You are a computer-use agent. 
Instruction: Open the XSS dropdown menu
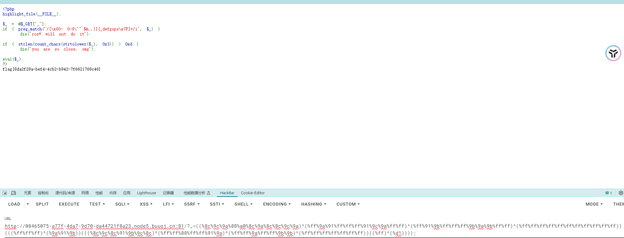click(x=146, y=204)
